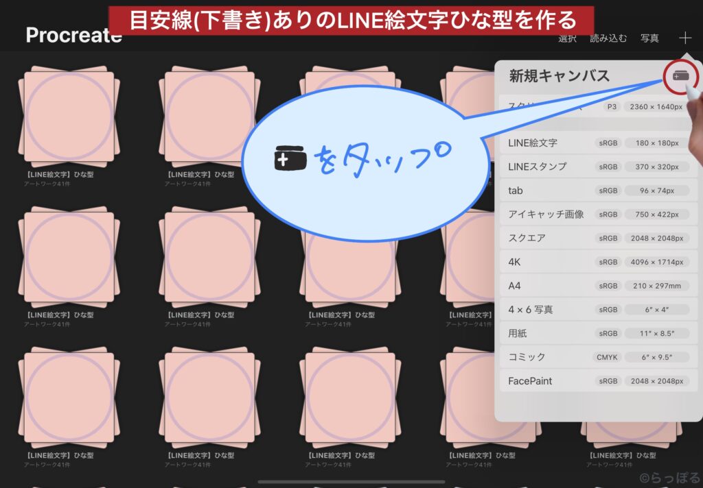This screenshot has width=703, height=488.
Task: Tap 写真 to import a photo
Action: [x=649, y=38]
